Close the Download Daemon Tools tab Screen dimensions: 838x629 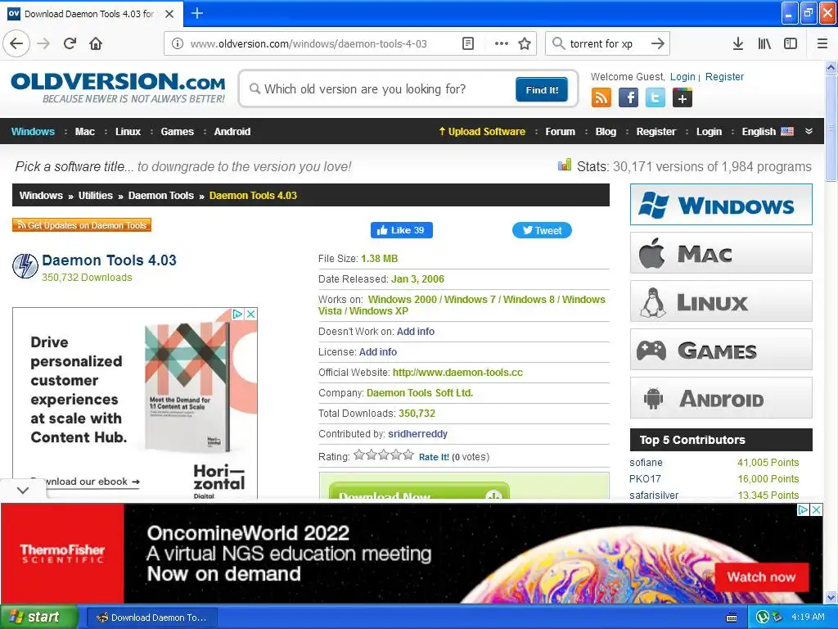point(169,14)
